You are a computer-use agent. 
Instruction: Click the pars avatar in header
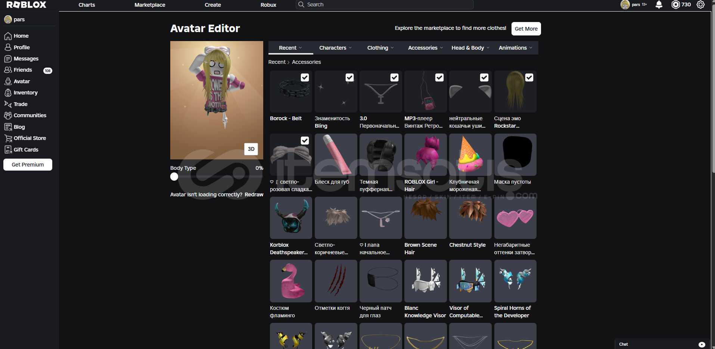tap(625, 4)
